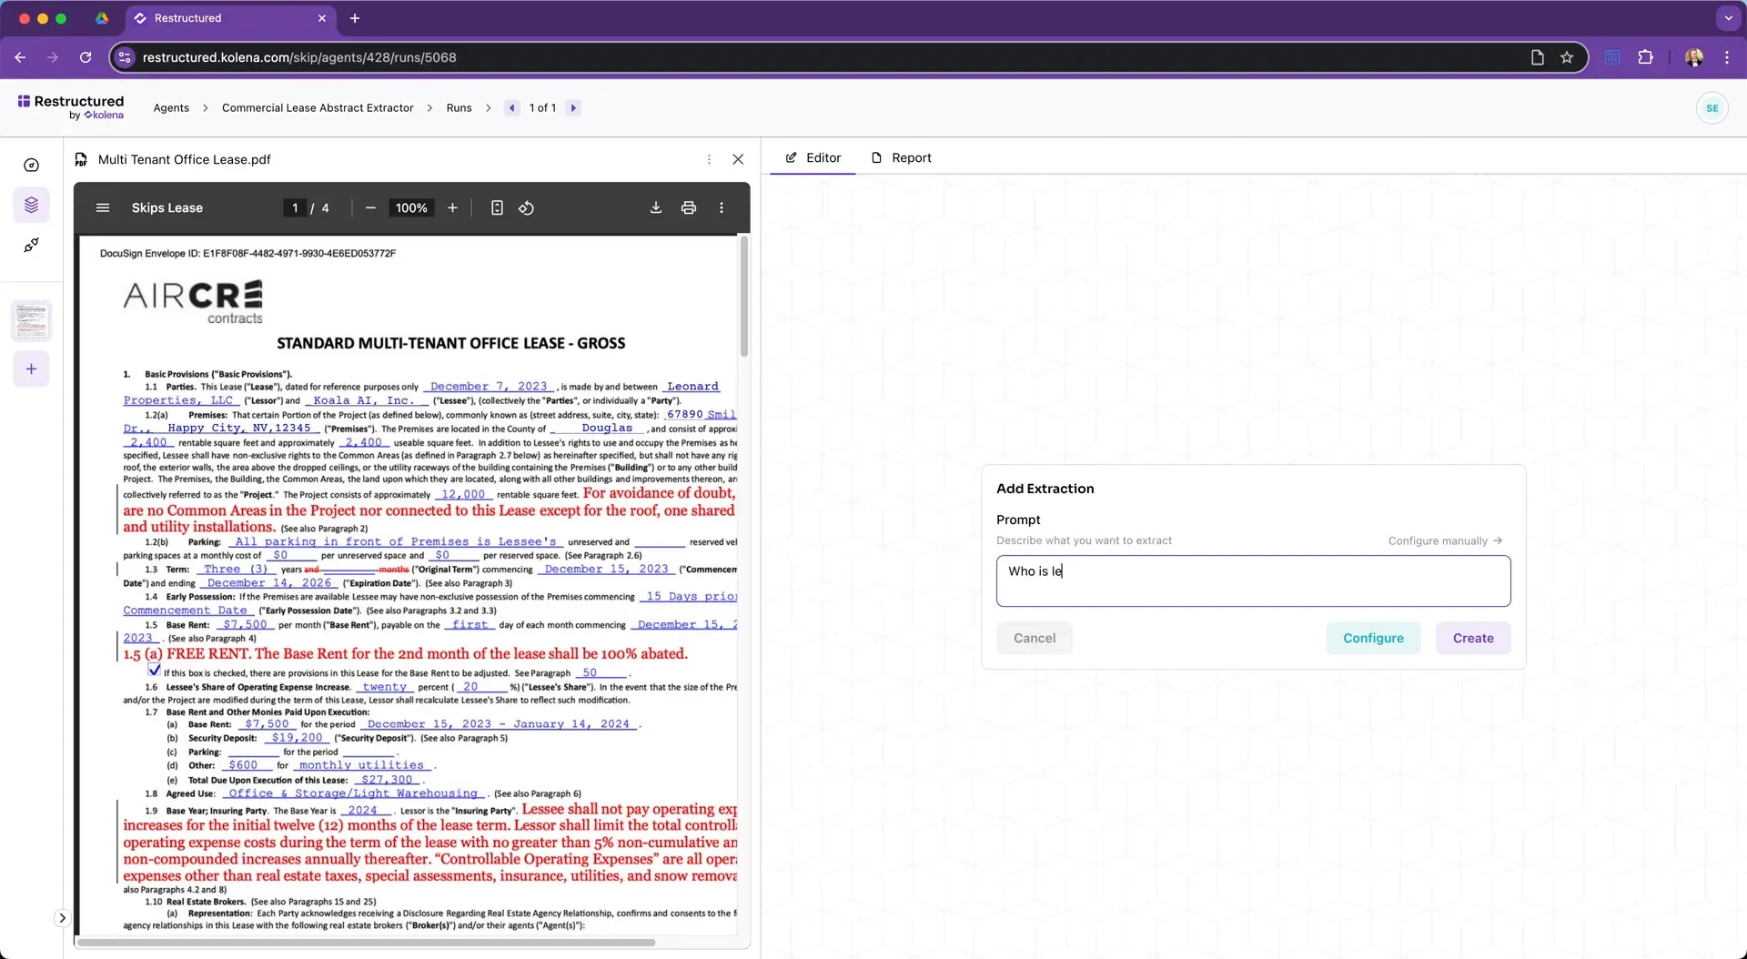Print the PDF document
The height and width of the screenshot is (959, 1747).
(689, 207)
